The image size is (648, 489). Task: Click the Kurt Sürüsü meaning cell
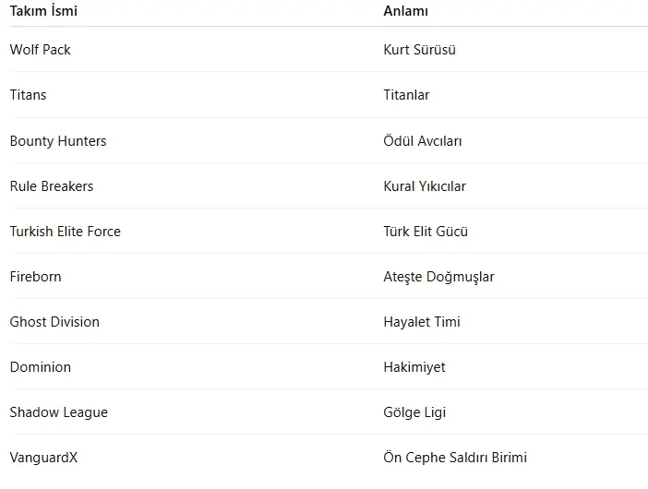tap(419, 50)
